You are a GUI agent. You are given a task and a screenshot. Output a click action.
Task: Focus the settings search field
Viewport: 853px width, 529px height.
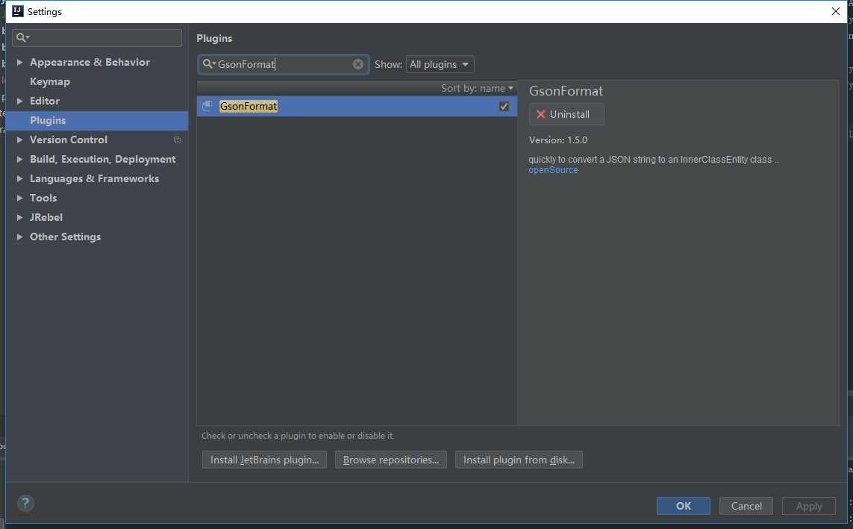point(97,37)
